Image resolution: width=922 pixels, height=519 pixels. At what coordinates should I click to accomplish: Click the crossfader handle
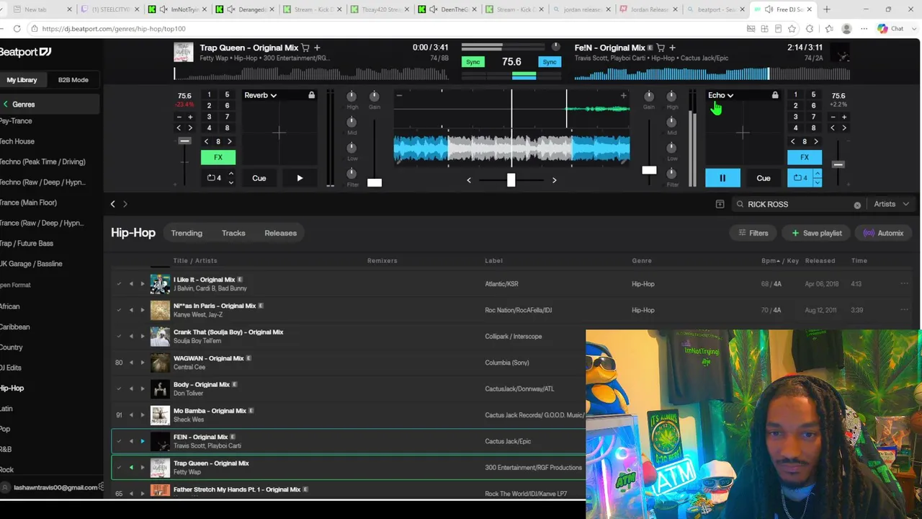511,180
